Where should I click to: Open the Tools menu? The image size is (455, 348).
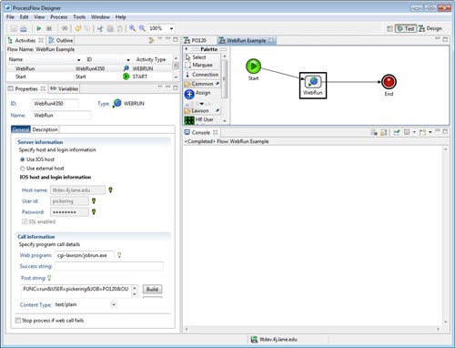tap(79, 17)
